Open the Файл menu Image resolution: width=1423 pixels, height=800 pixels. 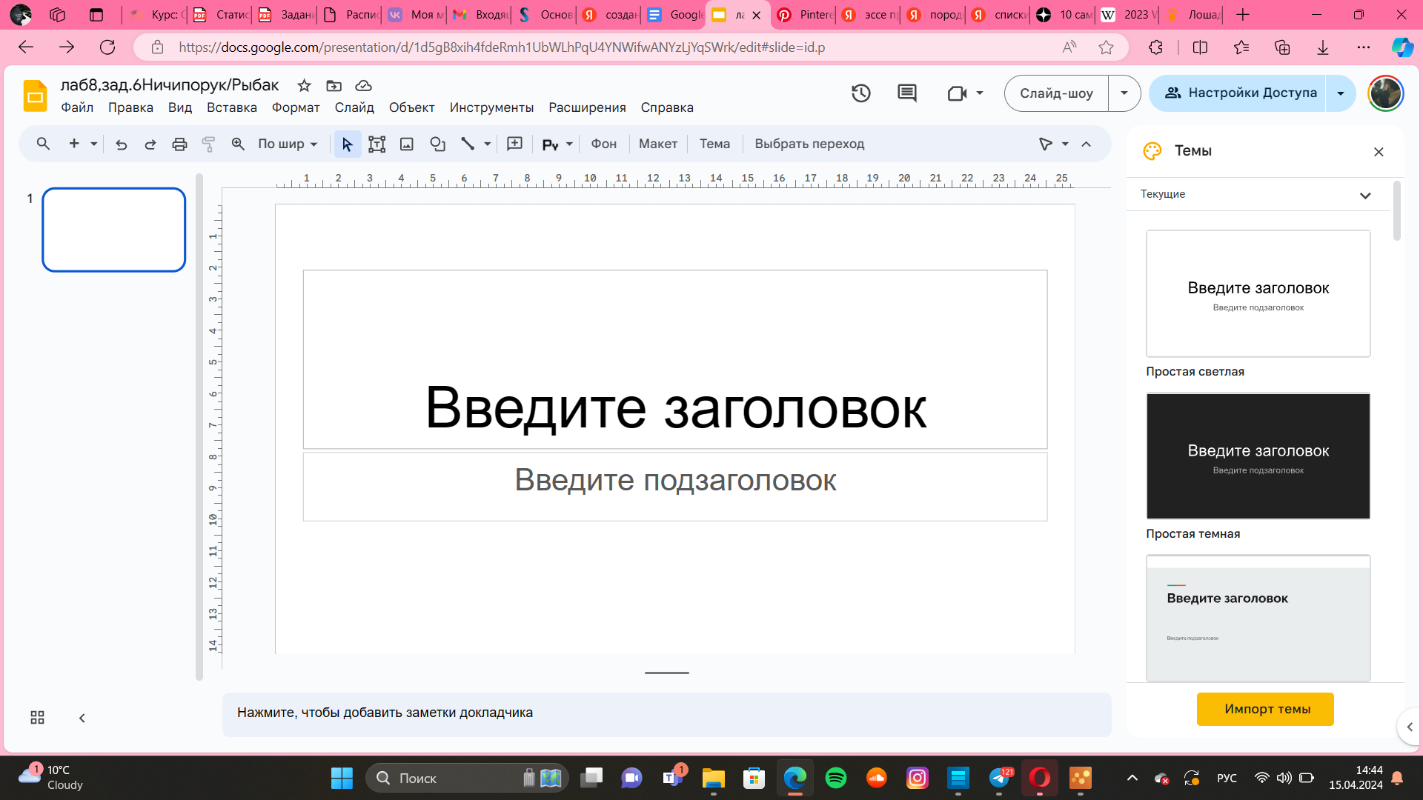(x=77, y=107)
